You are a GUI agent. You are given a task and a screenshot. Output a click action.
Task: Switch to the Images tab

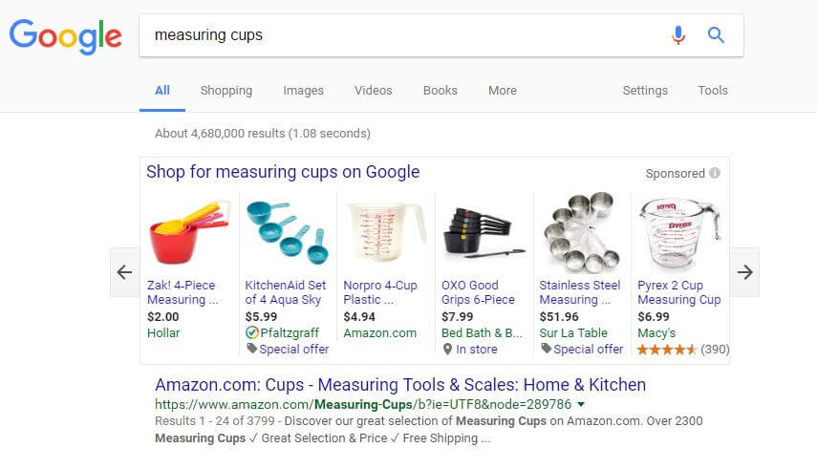pyautogui.click(x=303, y=90)
